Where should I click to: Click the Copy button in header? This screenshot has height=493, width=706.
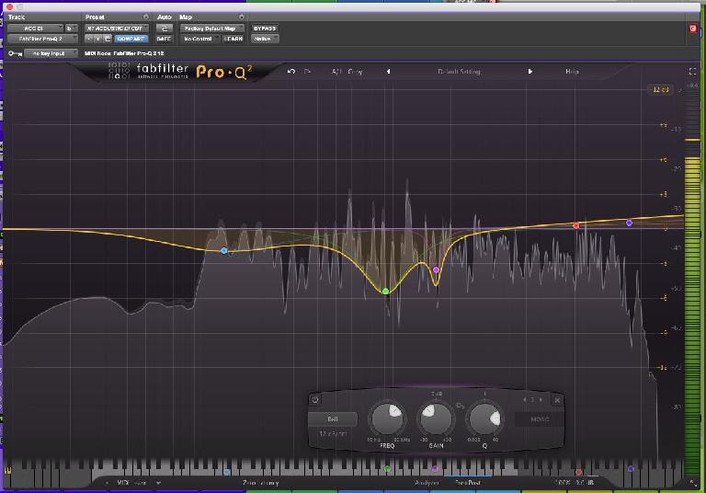click(x=355, y=72)
